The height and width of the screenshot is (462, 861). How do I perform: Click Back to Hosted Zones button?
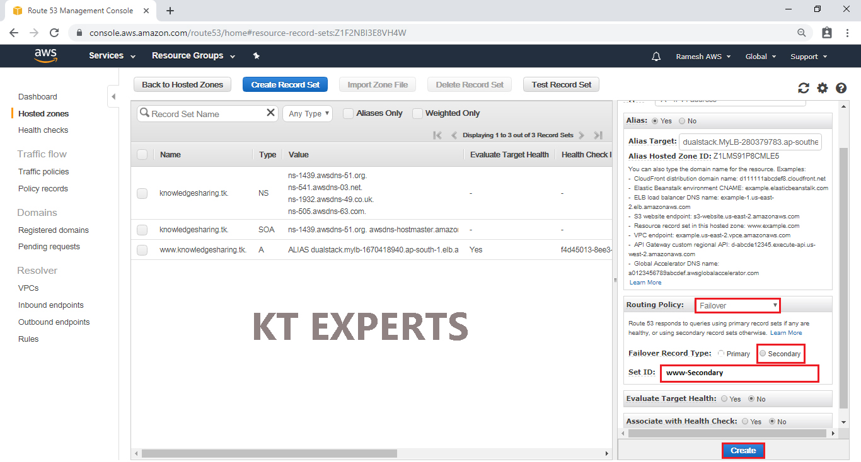point(182,85)
